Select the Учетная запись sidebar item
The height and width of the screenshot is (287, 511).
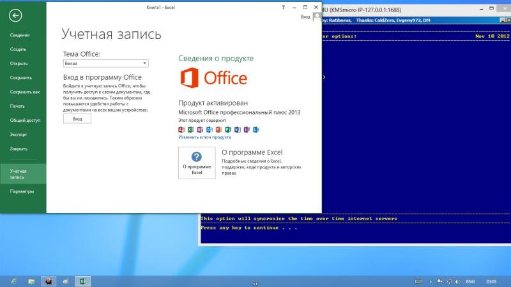coord(23,173)
